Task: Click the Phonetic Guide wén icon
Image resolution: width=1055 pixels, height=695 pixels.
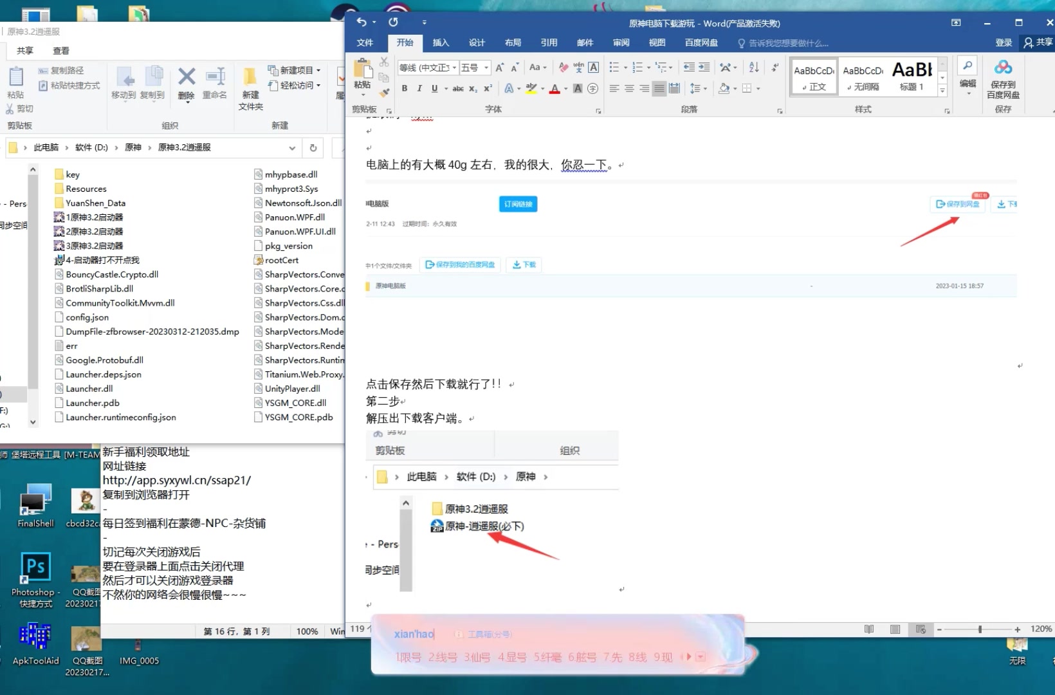Action: pos(578,67)
